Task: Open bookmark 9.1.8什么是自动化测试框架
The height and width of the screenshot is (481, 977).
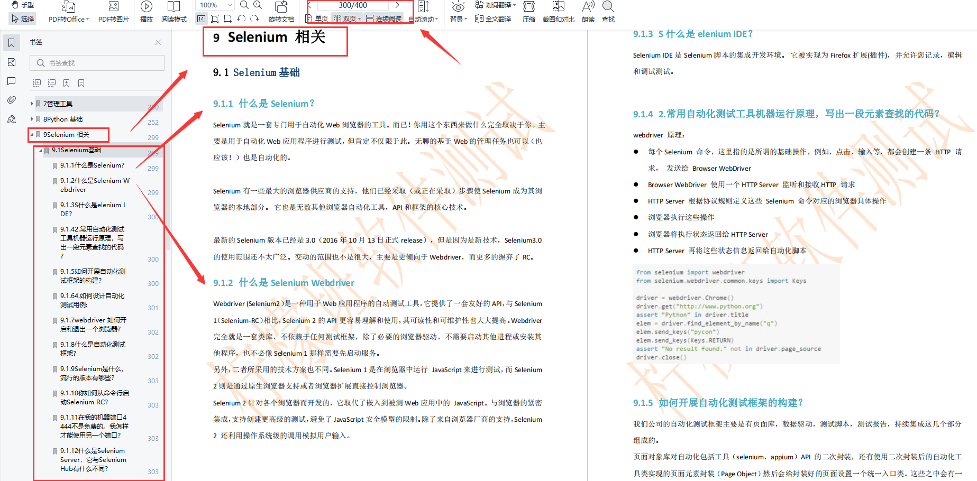Action: 93,349
